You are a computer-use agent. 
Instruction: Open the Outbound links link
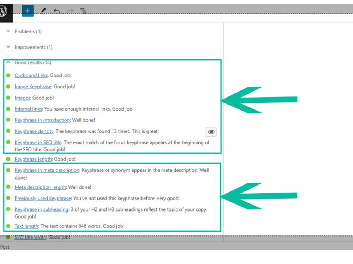(31, 75)
